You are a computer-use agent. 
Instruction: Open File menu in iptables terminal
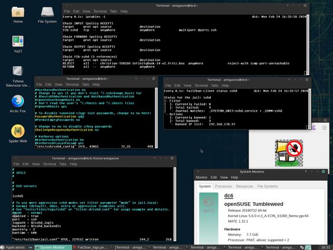(67, 11)
